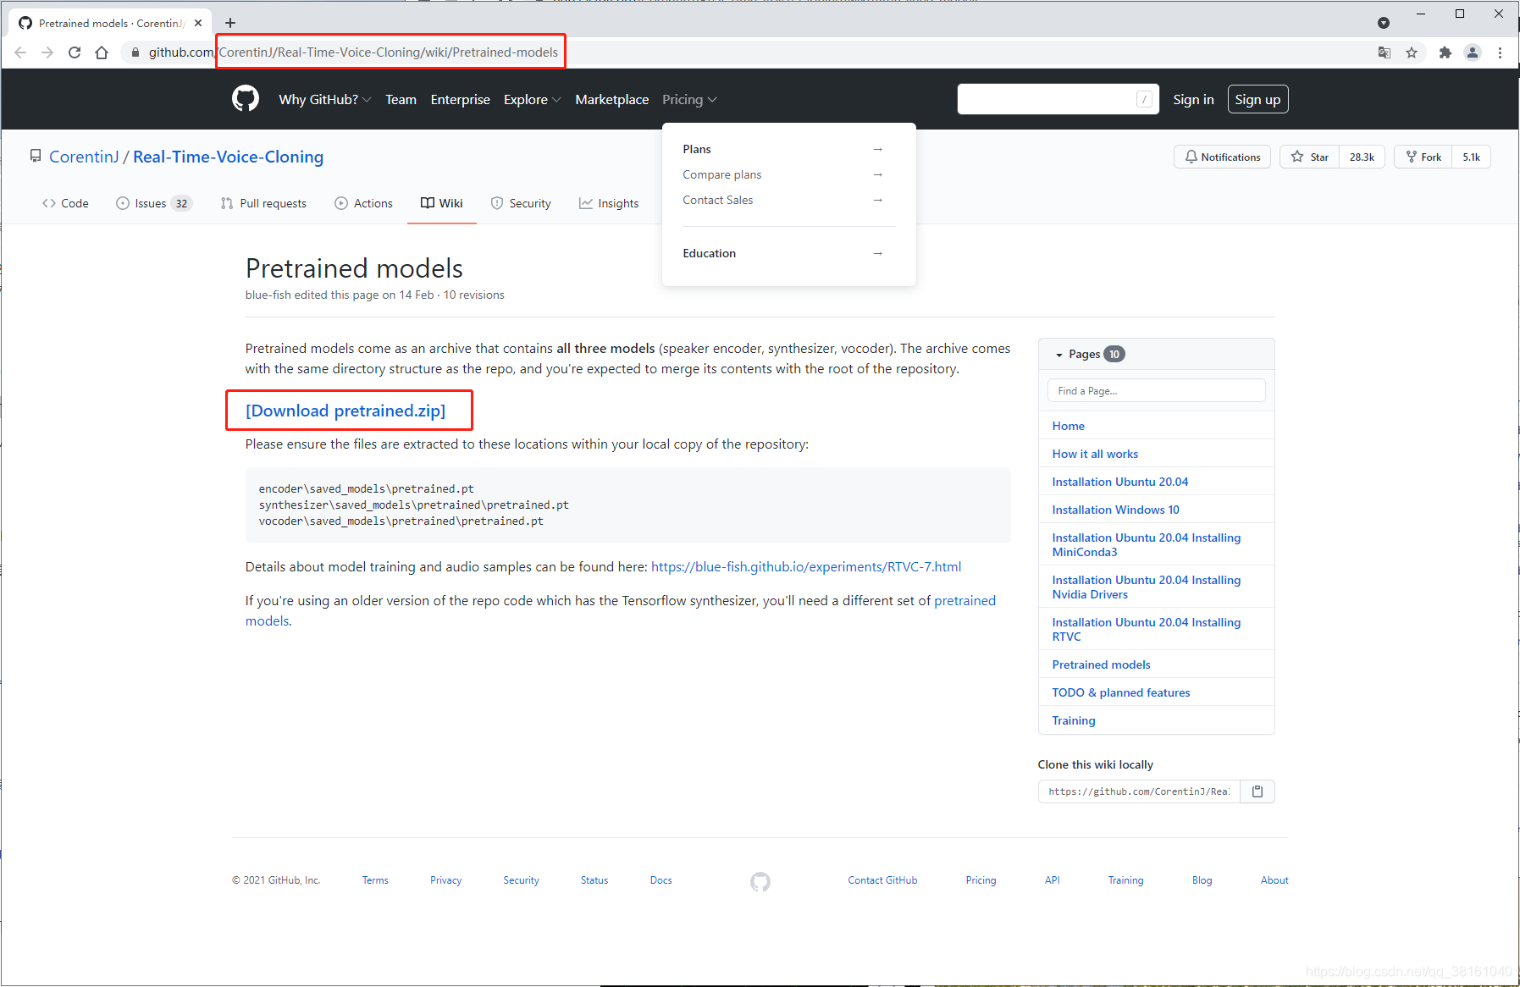This screenshot has height=987, width=1520.
Task: Toggle the Pricing dropdown menu
Action: [x=689, y=99]
